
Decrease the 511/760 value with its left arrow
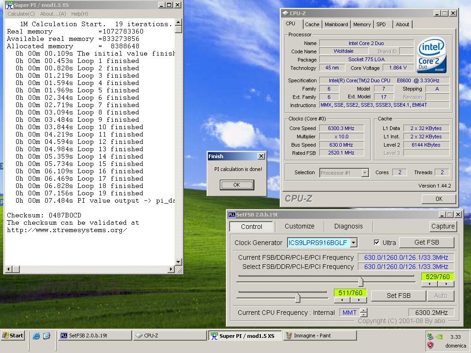tap(342, 300)
